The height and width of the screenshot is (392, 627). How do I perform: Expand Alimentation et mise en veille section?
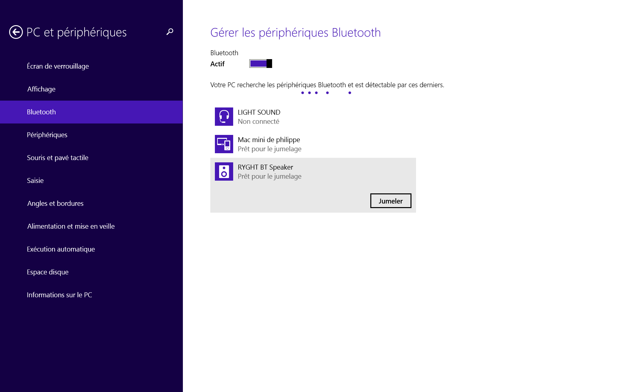pos(71,226)
